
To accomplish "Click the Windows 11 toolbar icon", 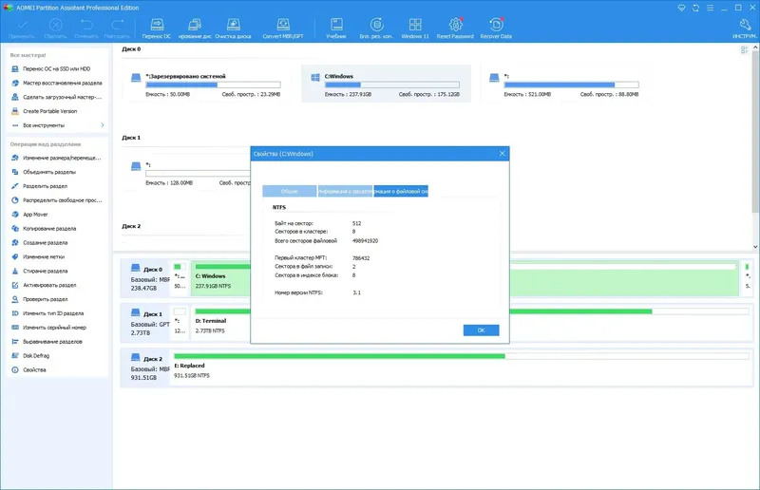I will pos(415,28).
